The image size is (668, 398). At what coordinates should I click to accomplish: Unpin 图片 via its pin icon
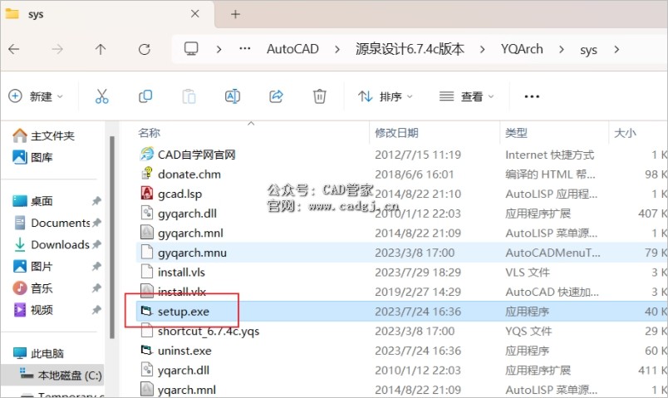(x=96, y=267)
